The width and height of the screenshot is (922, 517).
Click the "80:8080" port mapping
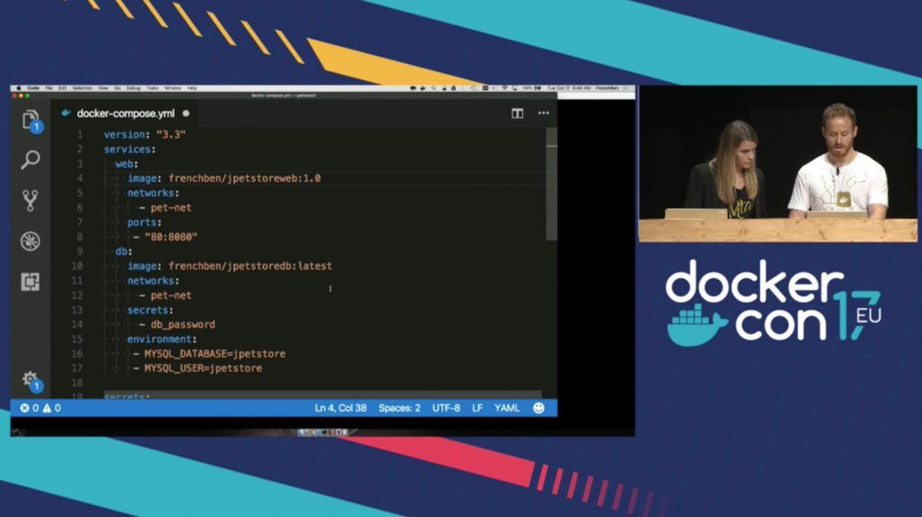[170, 237]
